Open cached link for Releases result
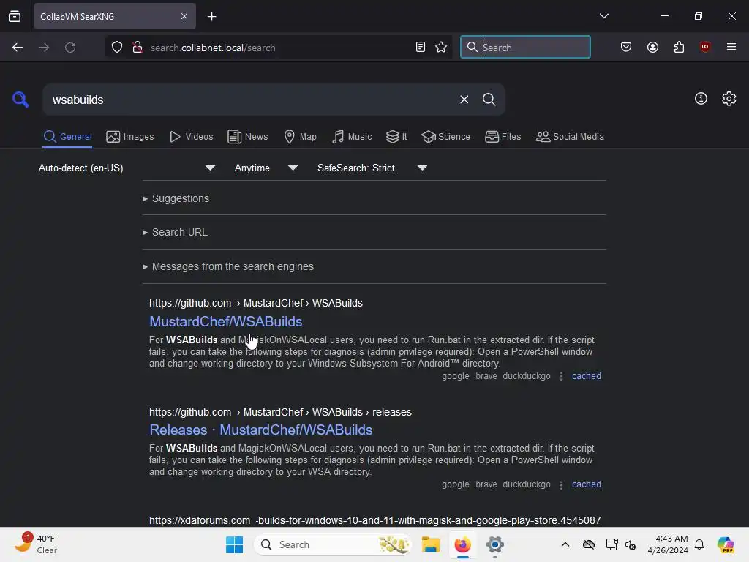The width and height of the screenshot is (749, 562). [587, 484]
